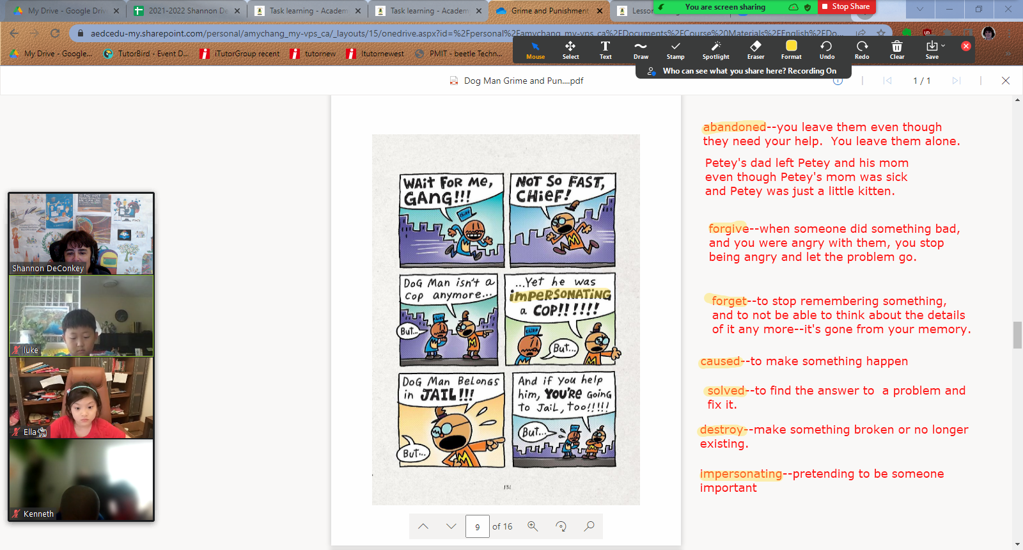
Task: Select the Grime and Punishment tab
Action: [549, 11]
